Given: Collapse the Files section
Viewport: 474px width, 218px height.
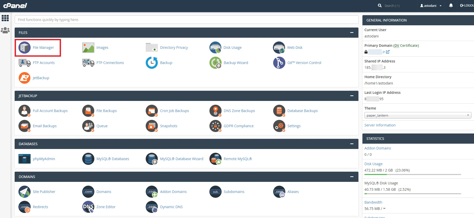Looking at the screenshot, I should tap(352, 33).
